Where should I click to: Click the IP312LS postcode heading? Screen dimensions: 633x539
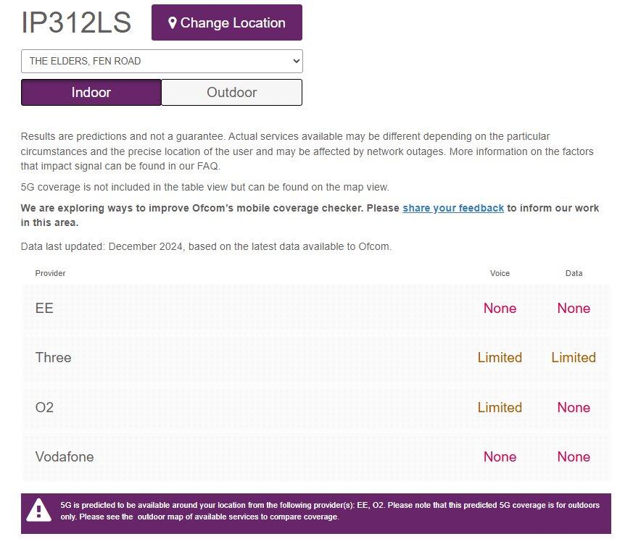(x=76, y=23)
